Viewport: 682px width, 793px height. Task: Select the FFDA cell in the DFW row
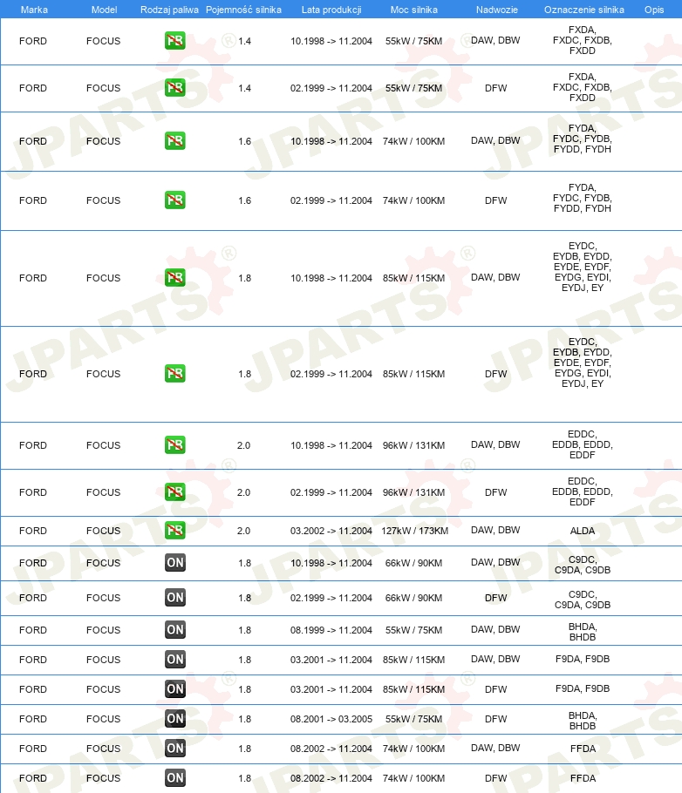[583, 778]
